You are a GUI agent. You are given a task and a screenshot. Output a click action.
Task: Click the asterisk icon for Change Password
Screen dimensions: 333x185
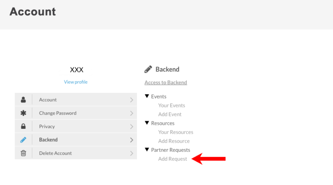[23, 113]
